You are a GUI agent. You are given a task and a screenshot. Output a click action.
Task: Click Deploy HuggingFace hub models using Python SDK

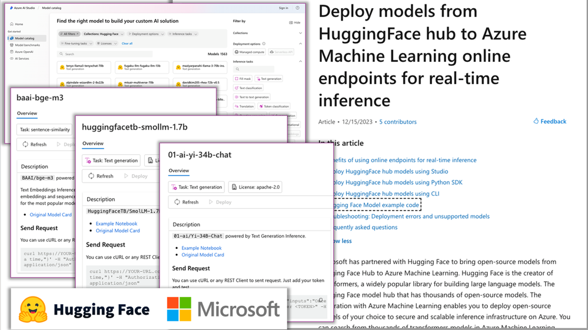coord(397,182)
